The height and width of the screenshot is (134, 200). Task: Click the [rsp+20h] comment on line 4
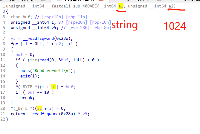77,22
